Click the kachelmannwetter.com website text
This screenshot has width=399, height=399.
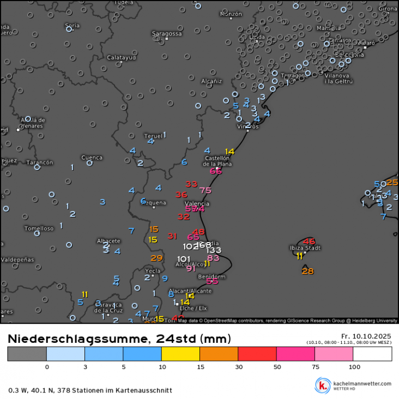pos(362,383)
